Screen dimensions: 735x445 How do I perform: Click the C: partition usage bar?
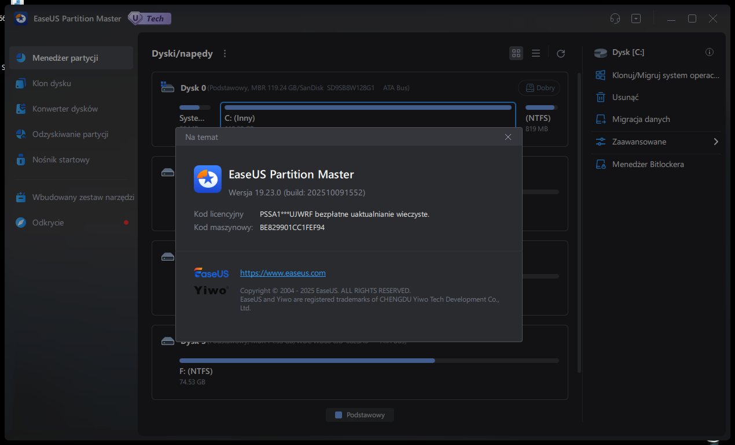tap(368, 107)
